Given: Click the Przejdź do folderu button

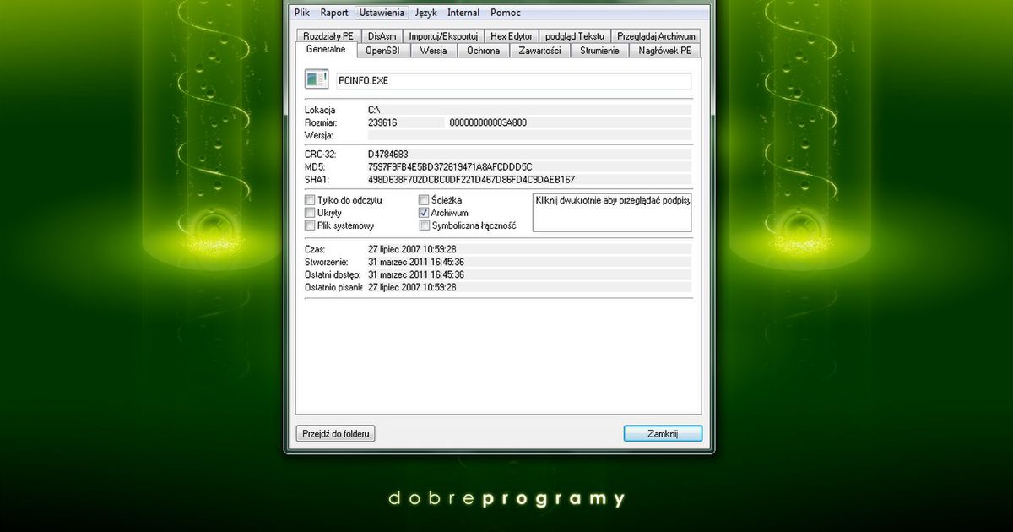Looking at the screenshot, I should 334,433.
